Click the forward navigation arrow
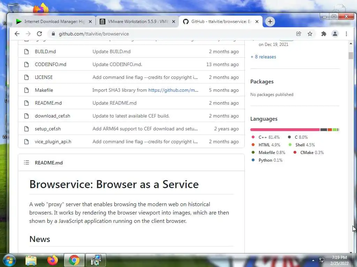The height and width of the screenshot is (267, 357). tap(28, 34)
